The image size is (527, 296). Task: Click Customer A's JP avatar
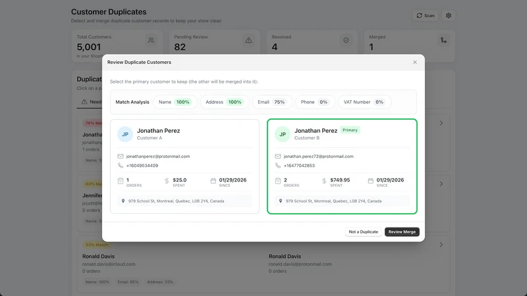coord(125,134)
